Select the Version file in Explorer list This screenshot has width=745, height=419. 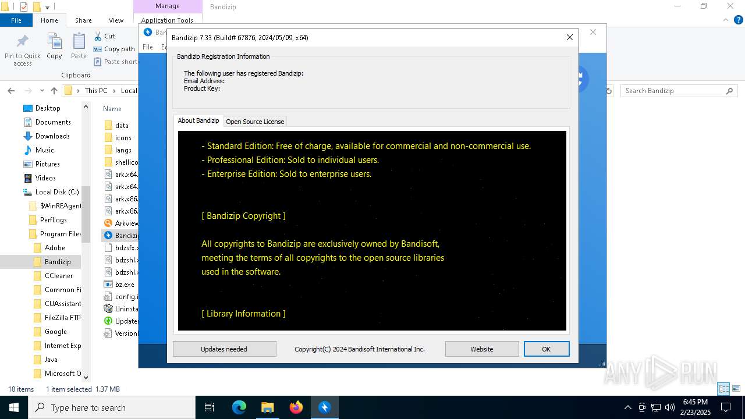point(120,333)
